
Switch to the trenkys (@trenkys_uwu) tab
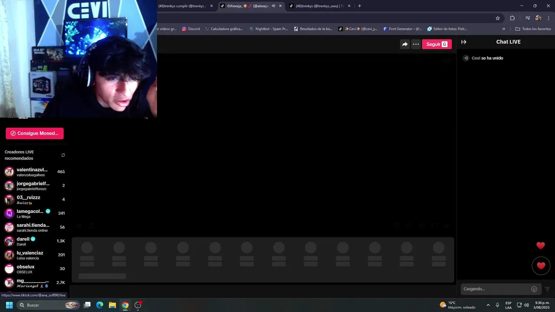pos(320,6)
